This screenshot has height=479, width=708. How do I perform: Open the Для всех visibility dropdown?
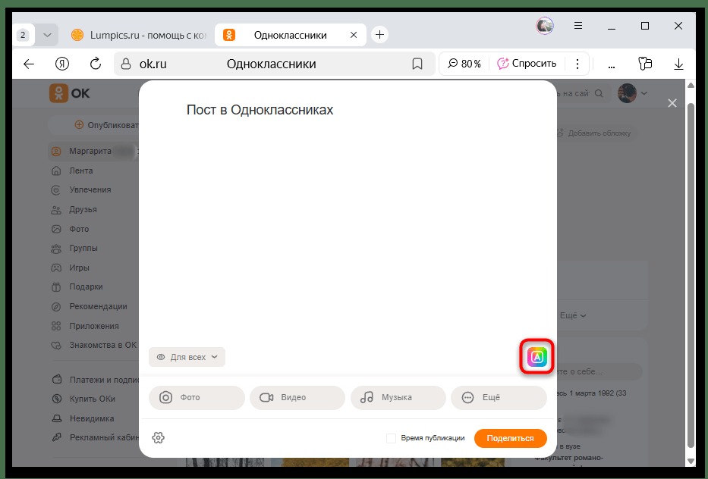point(187,357)
